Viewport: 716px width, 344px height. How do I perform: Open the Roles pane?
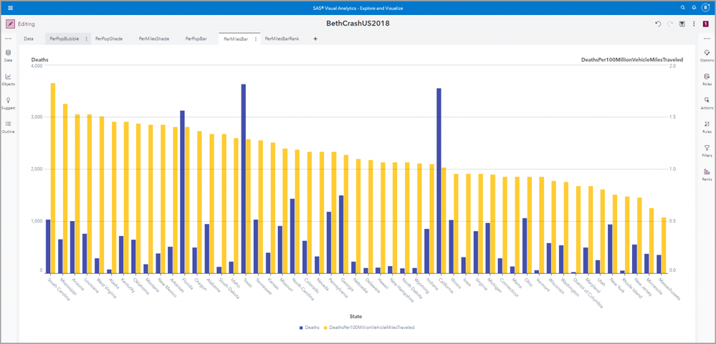pos(707,79)
